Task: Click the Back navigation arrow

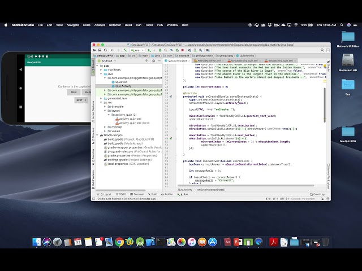Action: coord(113,50)
